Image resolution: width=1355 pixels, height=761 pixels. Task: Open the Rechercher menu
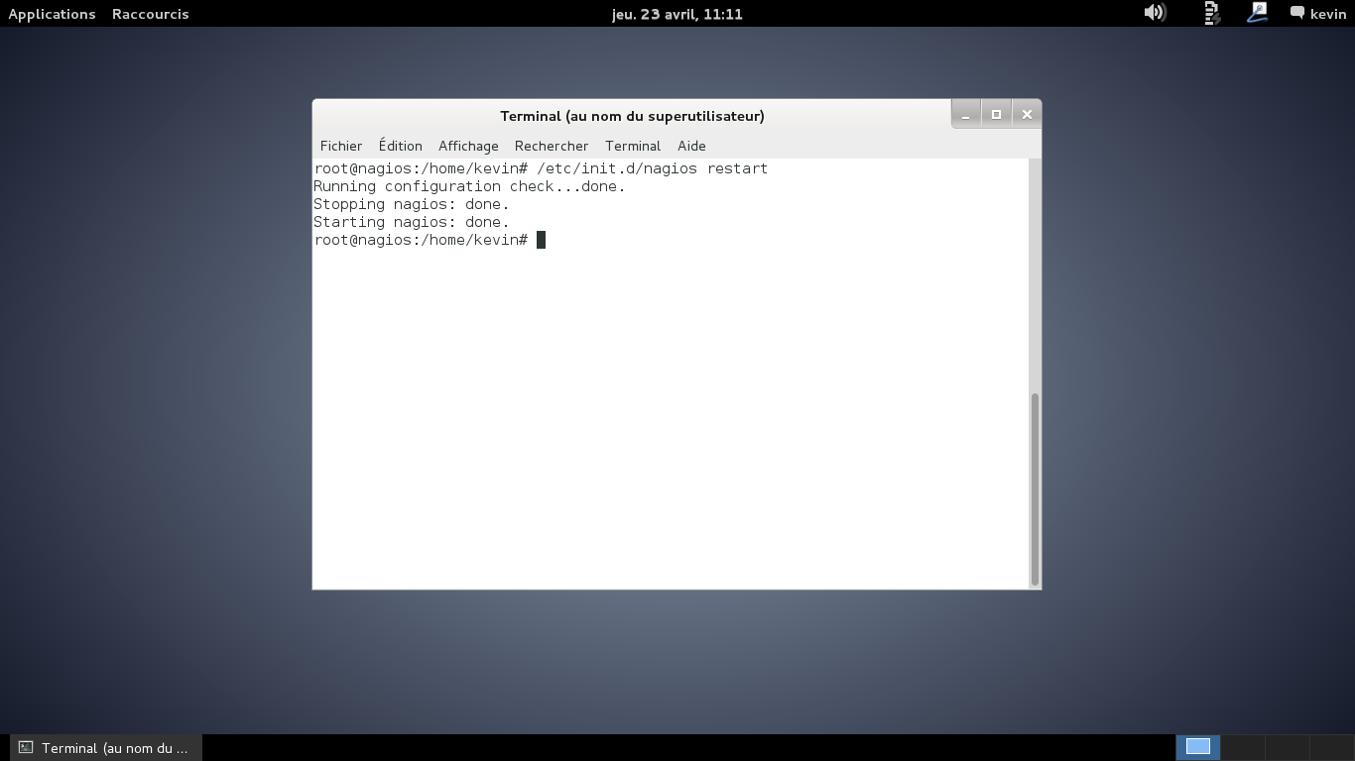tap(552, 146)
